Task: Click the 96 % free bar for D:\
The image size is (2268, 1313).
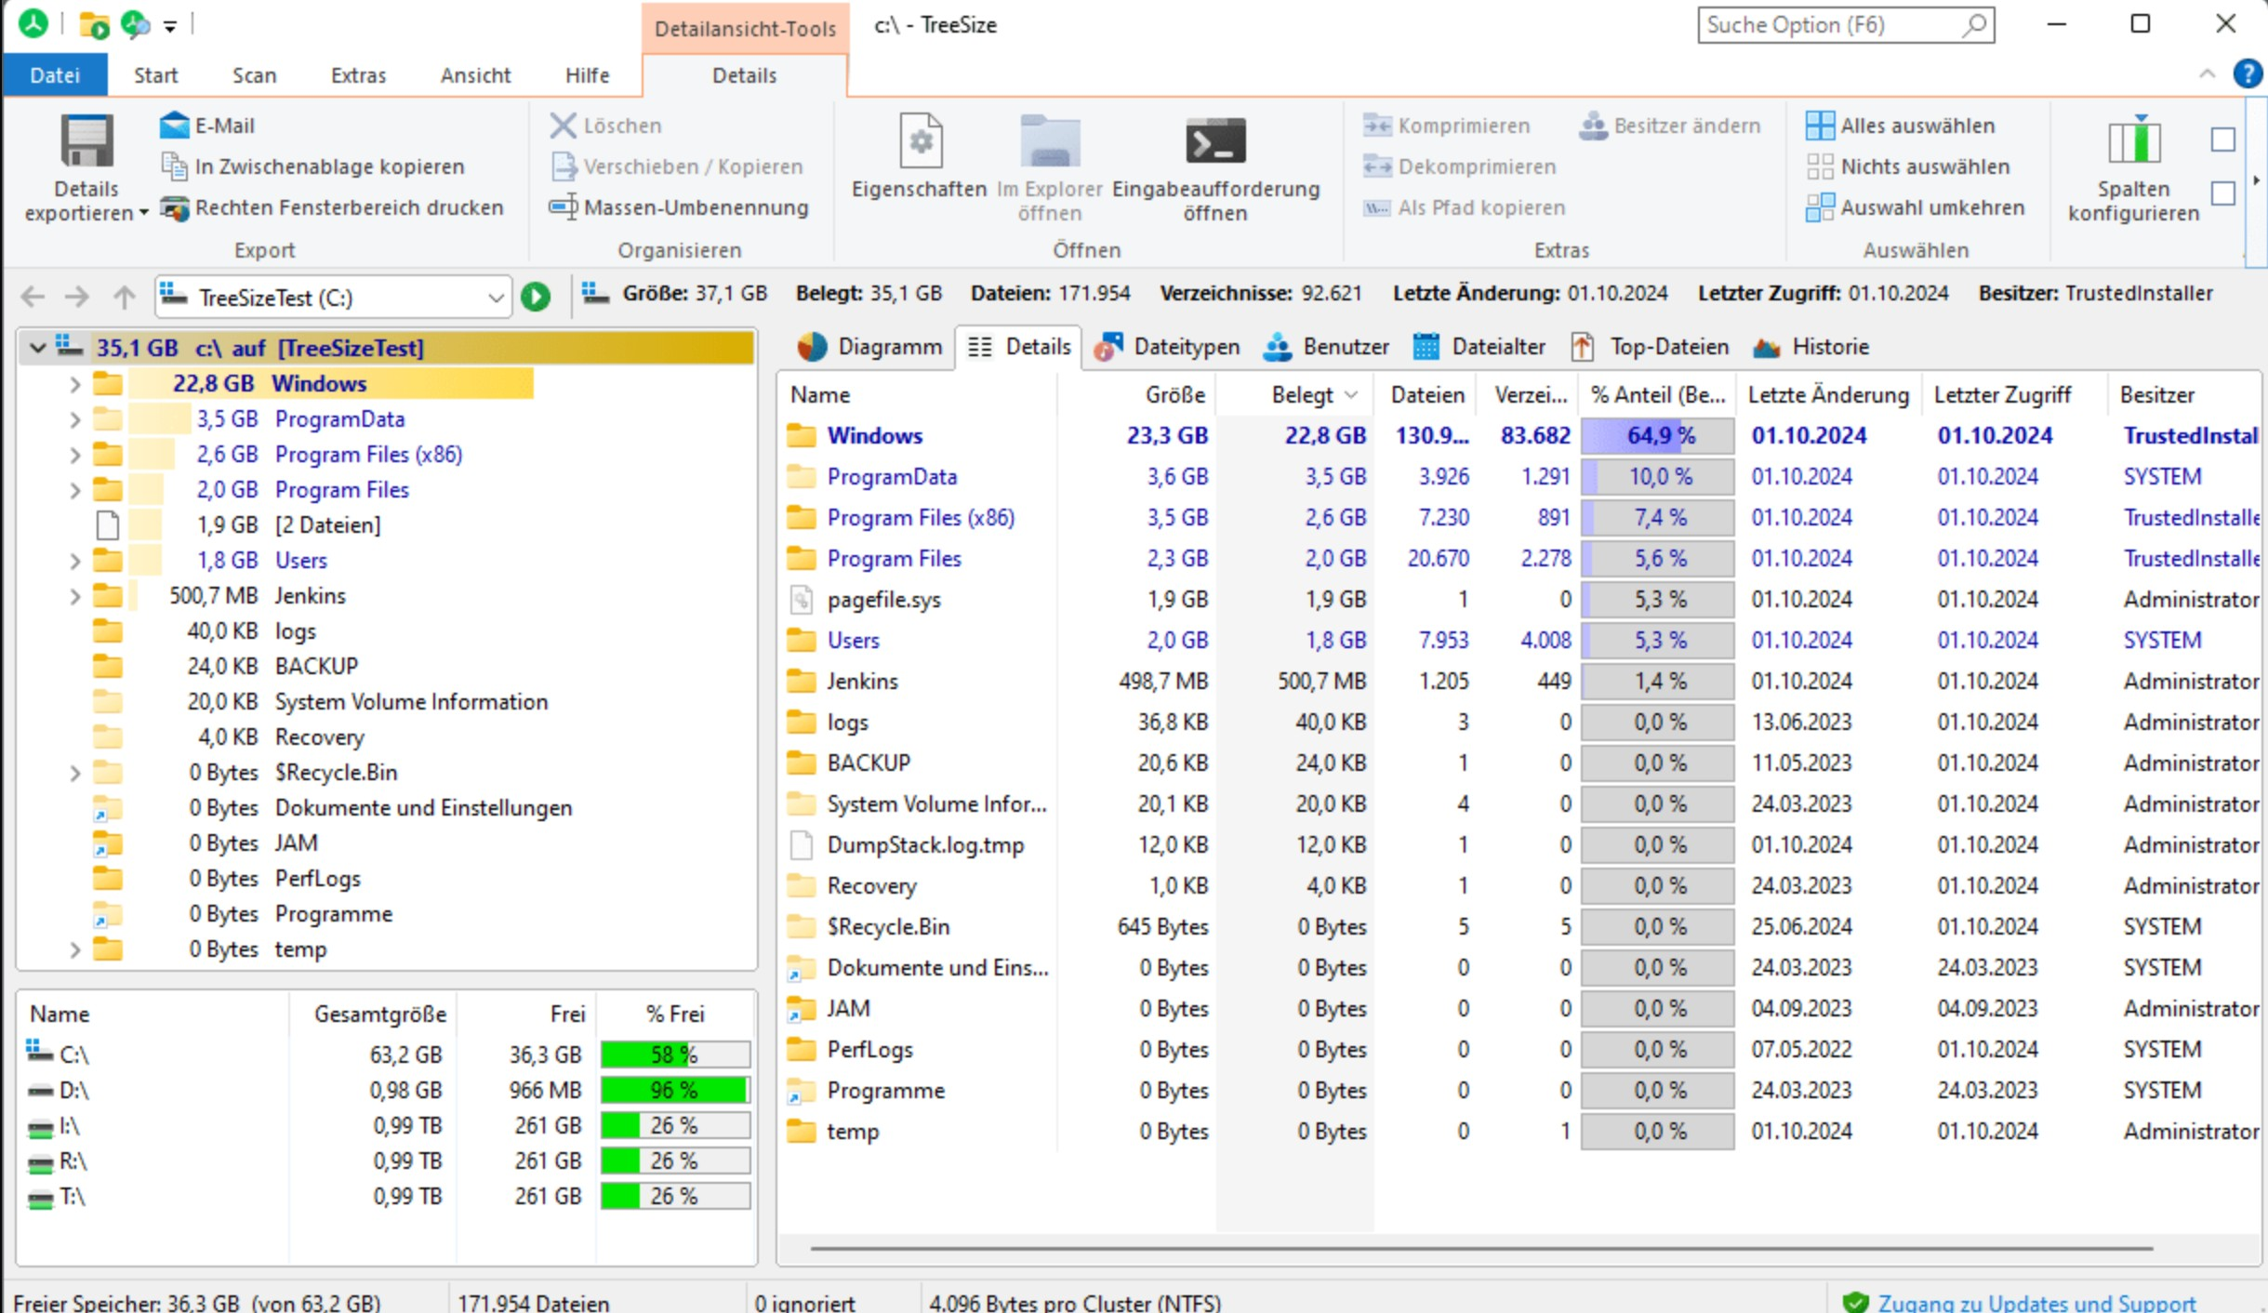Action: click(675, 1090)
